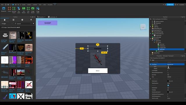
Task: Switch to the PLUGINS ribbon tab
Action: (50, 5)
